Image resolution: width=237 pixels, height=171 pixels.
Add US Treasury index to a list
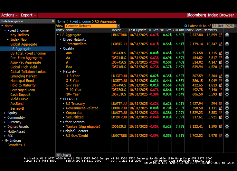point(220,104)
